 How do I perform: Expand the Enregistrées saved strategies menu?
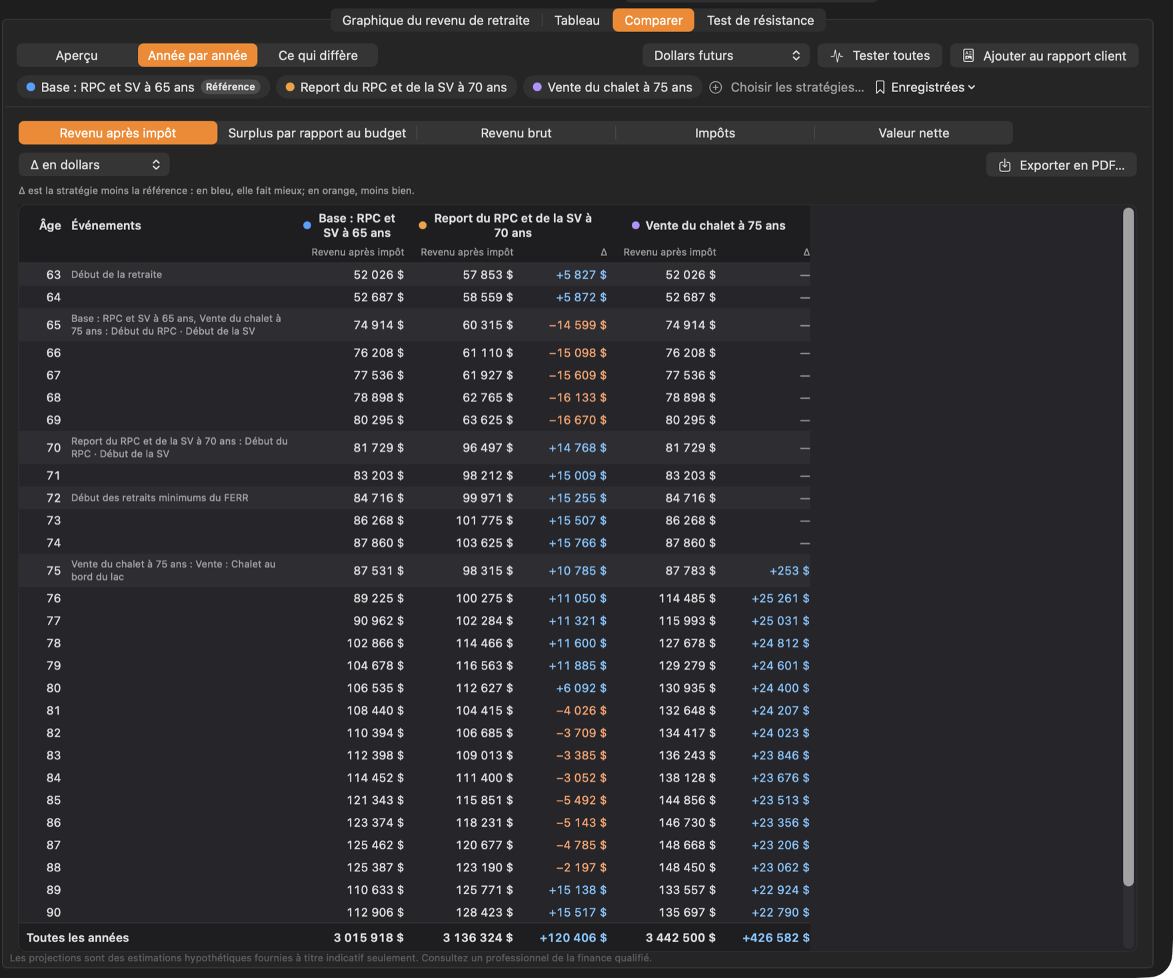tap(926, 87)
